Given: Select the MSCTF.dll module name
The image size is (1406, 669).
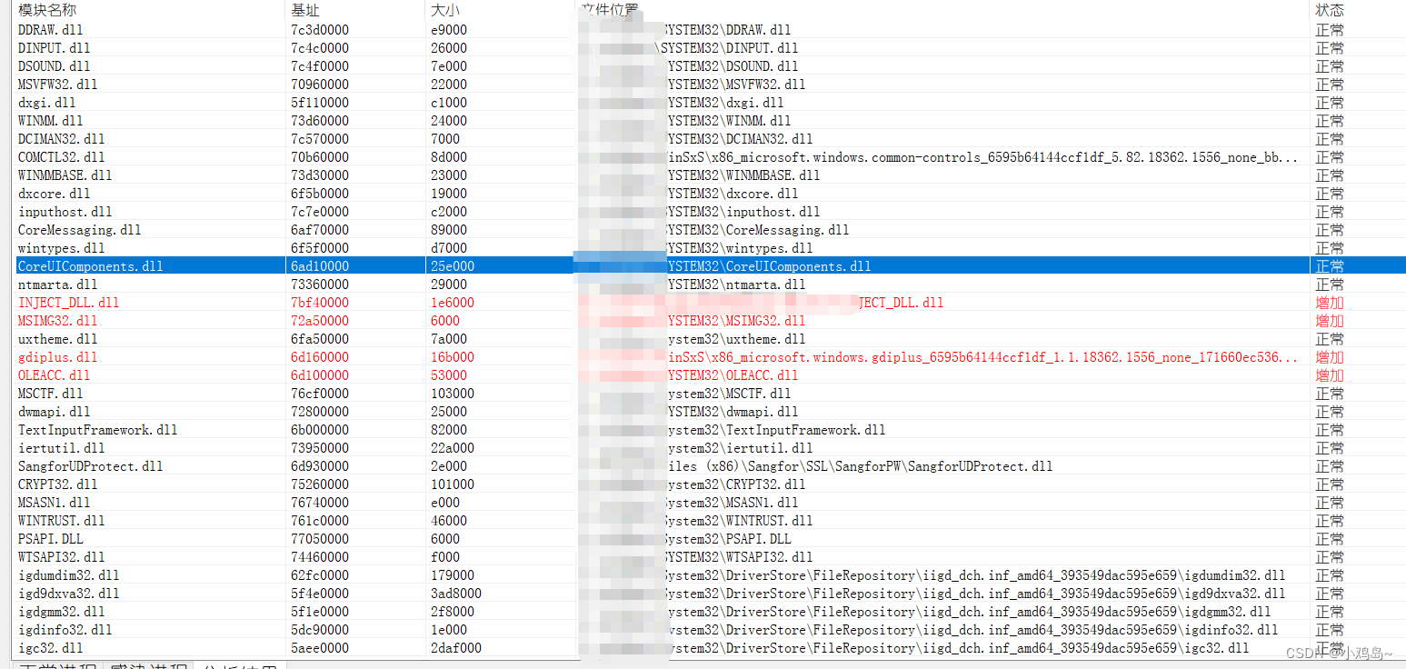Looking at the screenshot, I should [x=50, y=393].
